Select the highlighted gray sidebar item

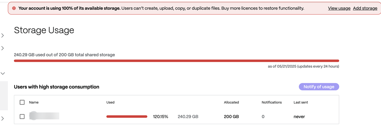(4, 96)
